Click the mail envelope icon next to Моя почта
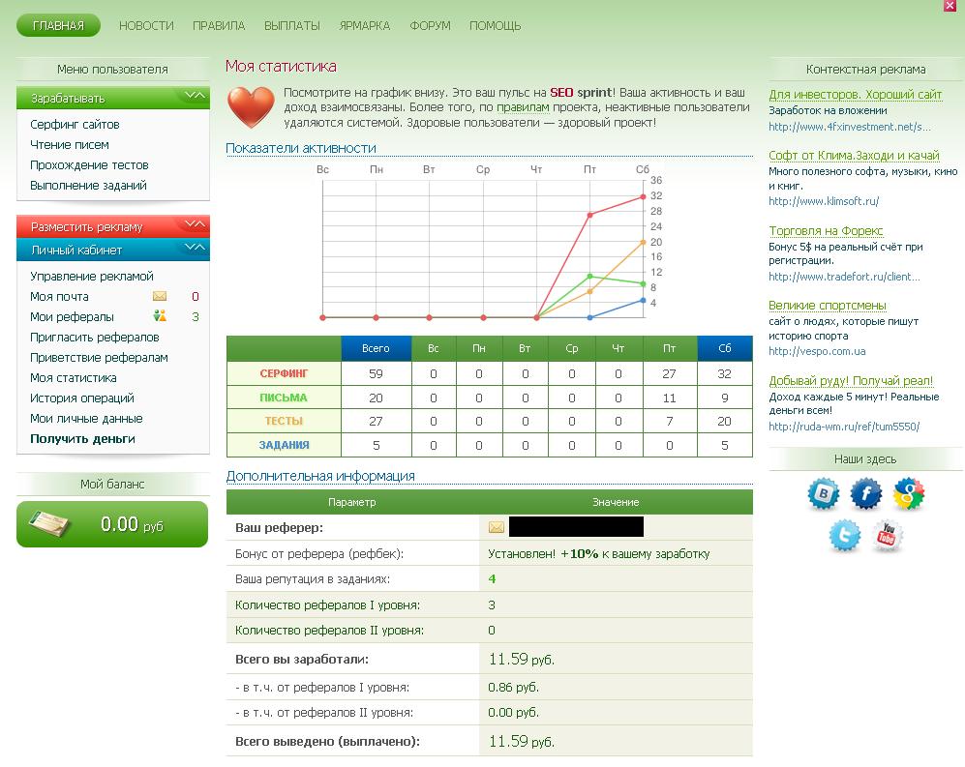 pyautogui.click(x=160, y=296)
